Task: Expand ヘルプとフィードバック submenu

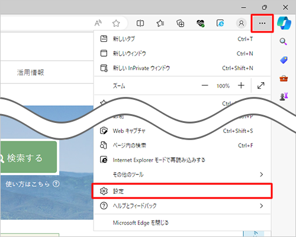Action: (x=182, y=206)
